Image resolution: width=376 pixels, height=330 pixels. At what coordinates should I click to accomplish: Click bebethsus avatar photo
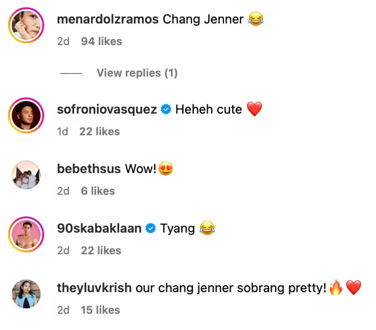(x=26, y=175)
